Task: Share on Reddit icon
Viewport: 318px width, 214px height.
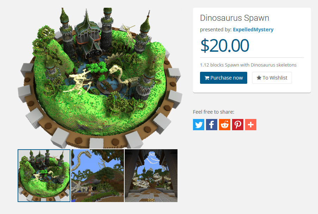Action: coord(225,125)
